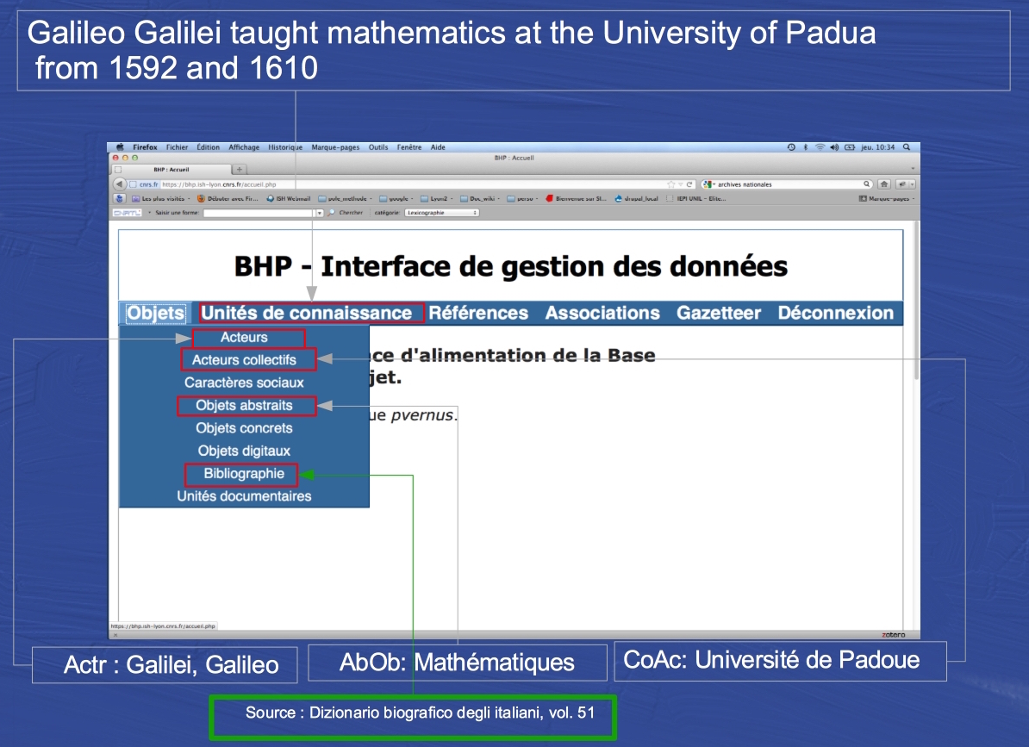Choose Bibliographie in the Objets submenu
The width and height of the screenshot is (1029, 747).
(x=244, y=473)
